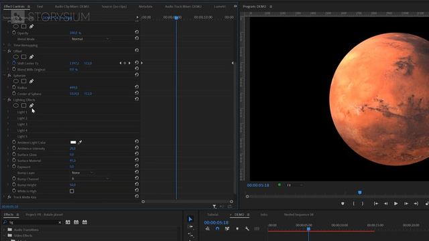Toggle animation stopwatch for Center of Sphere
This screenshot has height=241, width=429.
tap(14, 94)
